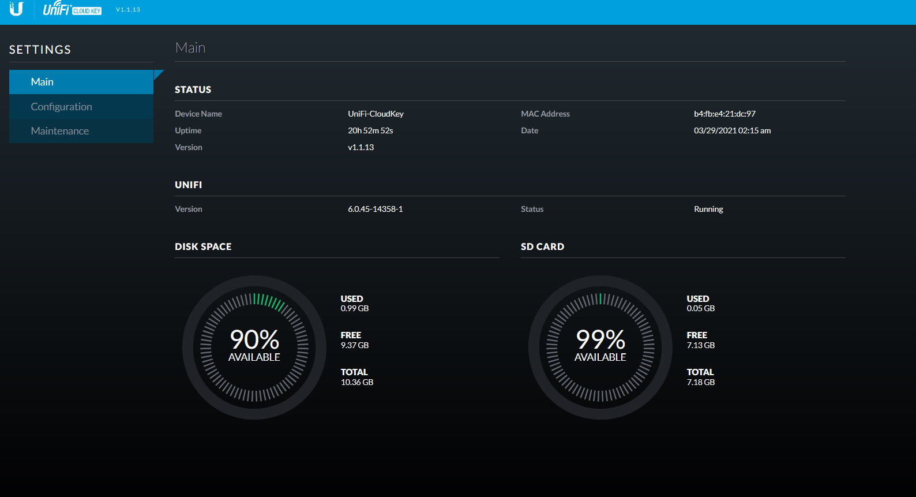Select the date value 03/29/2021 02:15 am
The width and height of the screenshot is (916, 497).
[732, 130]
